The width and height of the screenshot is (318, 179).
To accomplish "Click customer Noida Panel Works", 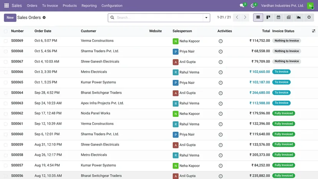I will [x=96, y=113].
